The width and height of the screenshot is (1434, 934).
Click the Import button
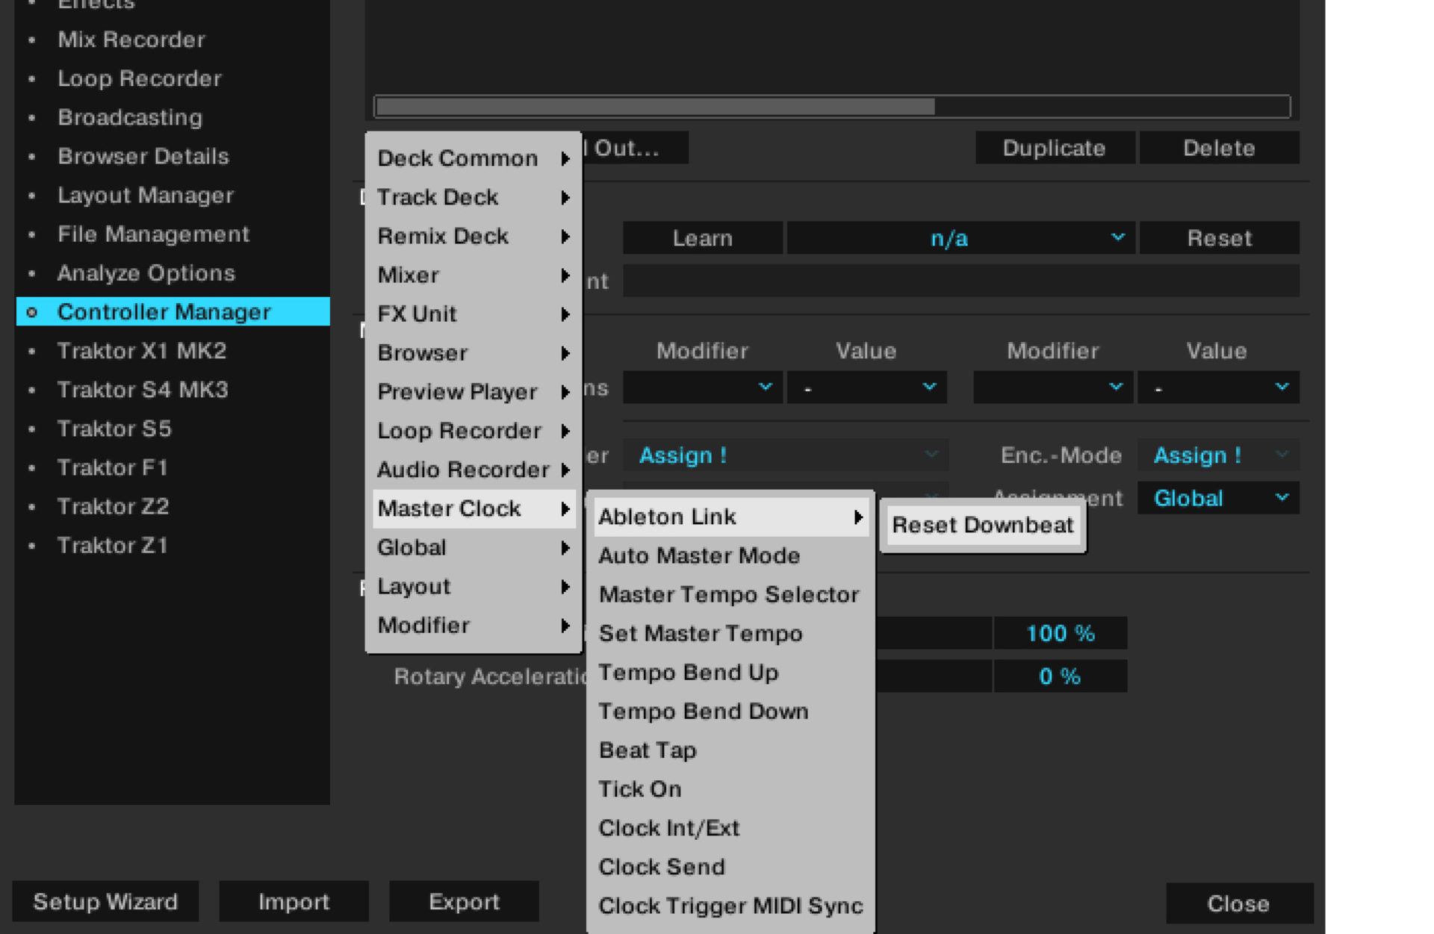click(x=294, y=901)
